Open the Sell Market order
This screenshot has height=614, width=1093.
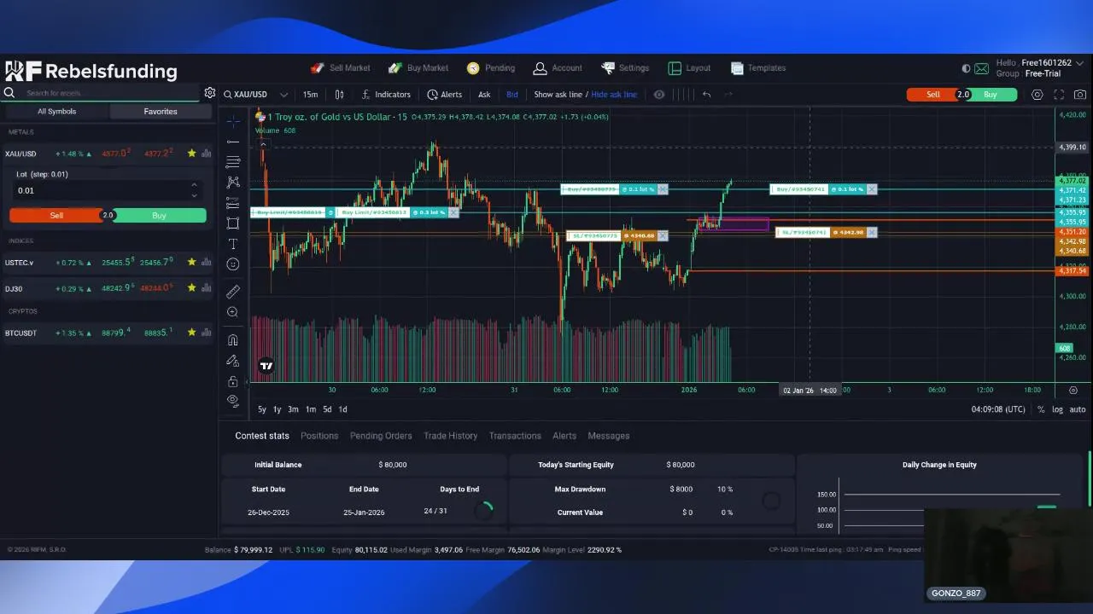[x=340, y=68]
